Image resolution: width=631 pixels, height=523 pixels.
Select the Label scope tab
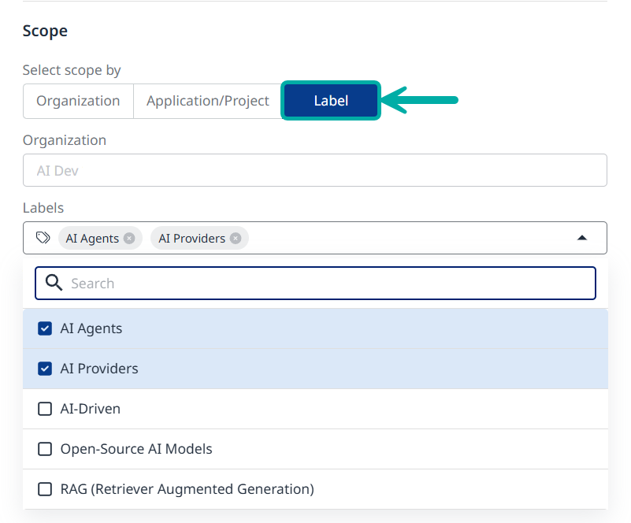coord(331,101)
